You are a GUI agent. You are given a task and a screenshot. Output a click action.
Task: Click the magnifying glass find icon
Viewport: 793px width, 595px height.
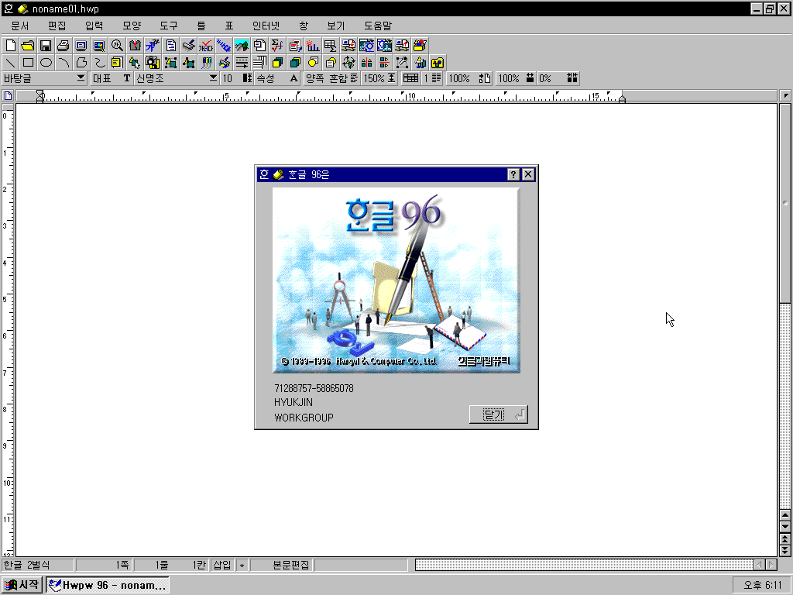118,46
